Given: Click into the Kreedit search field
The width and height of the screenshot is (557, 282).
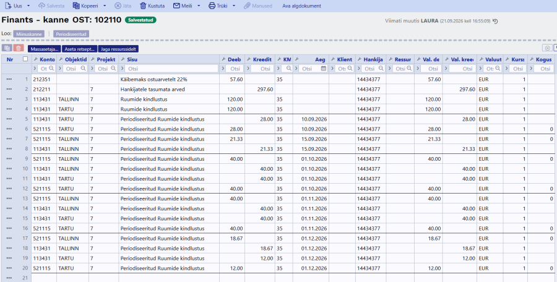Looking at the screenshot, I should click(262, 69).
